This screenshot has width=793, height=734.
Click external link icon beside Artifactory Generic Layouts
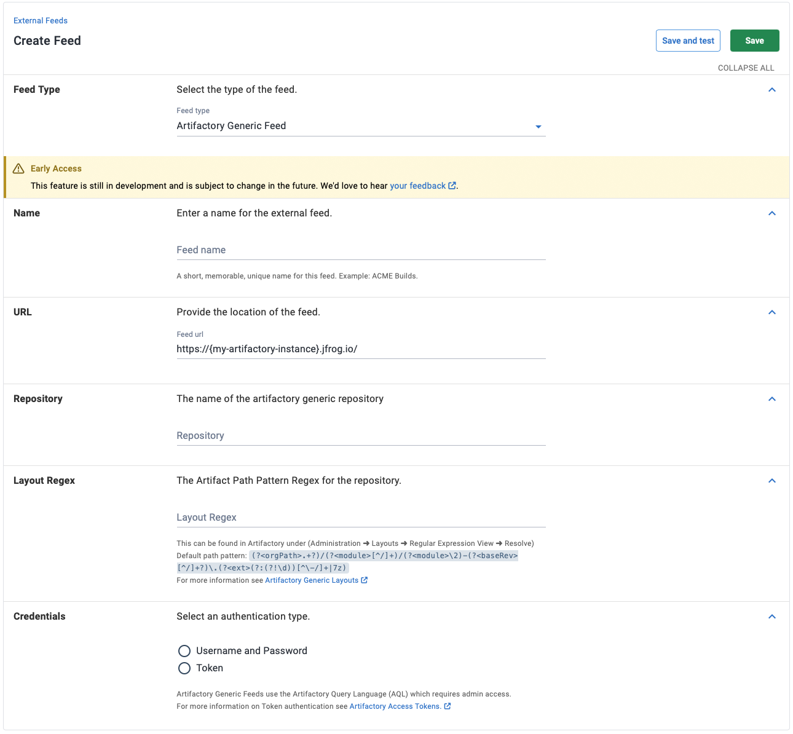(365, 580)
